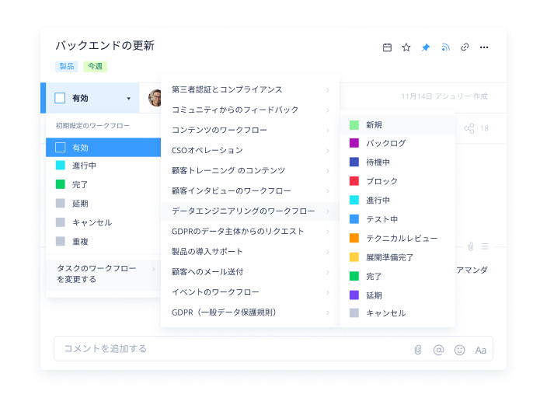The width and height of the screenshot is (547, 398).
Task: Click the assignee avatar photo
Action: pos(155,98)
